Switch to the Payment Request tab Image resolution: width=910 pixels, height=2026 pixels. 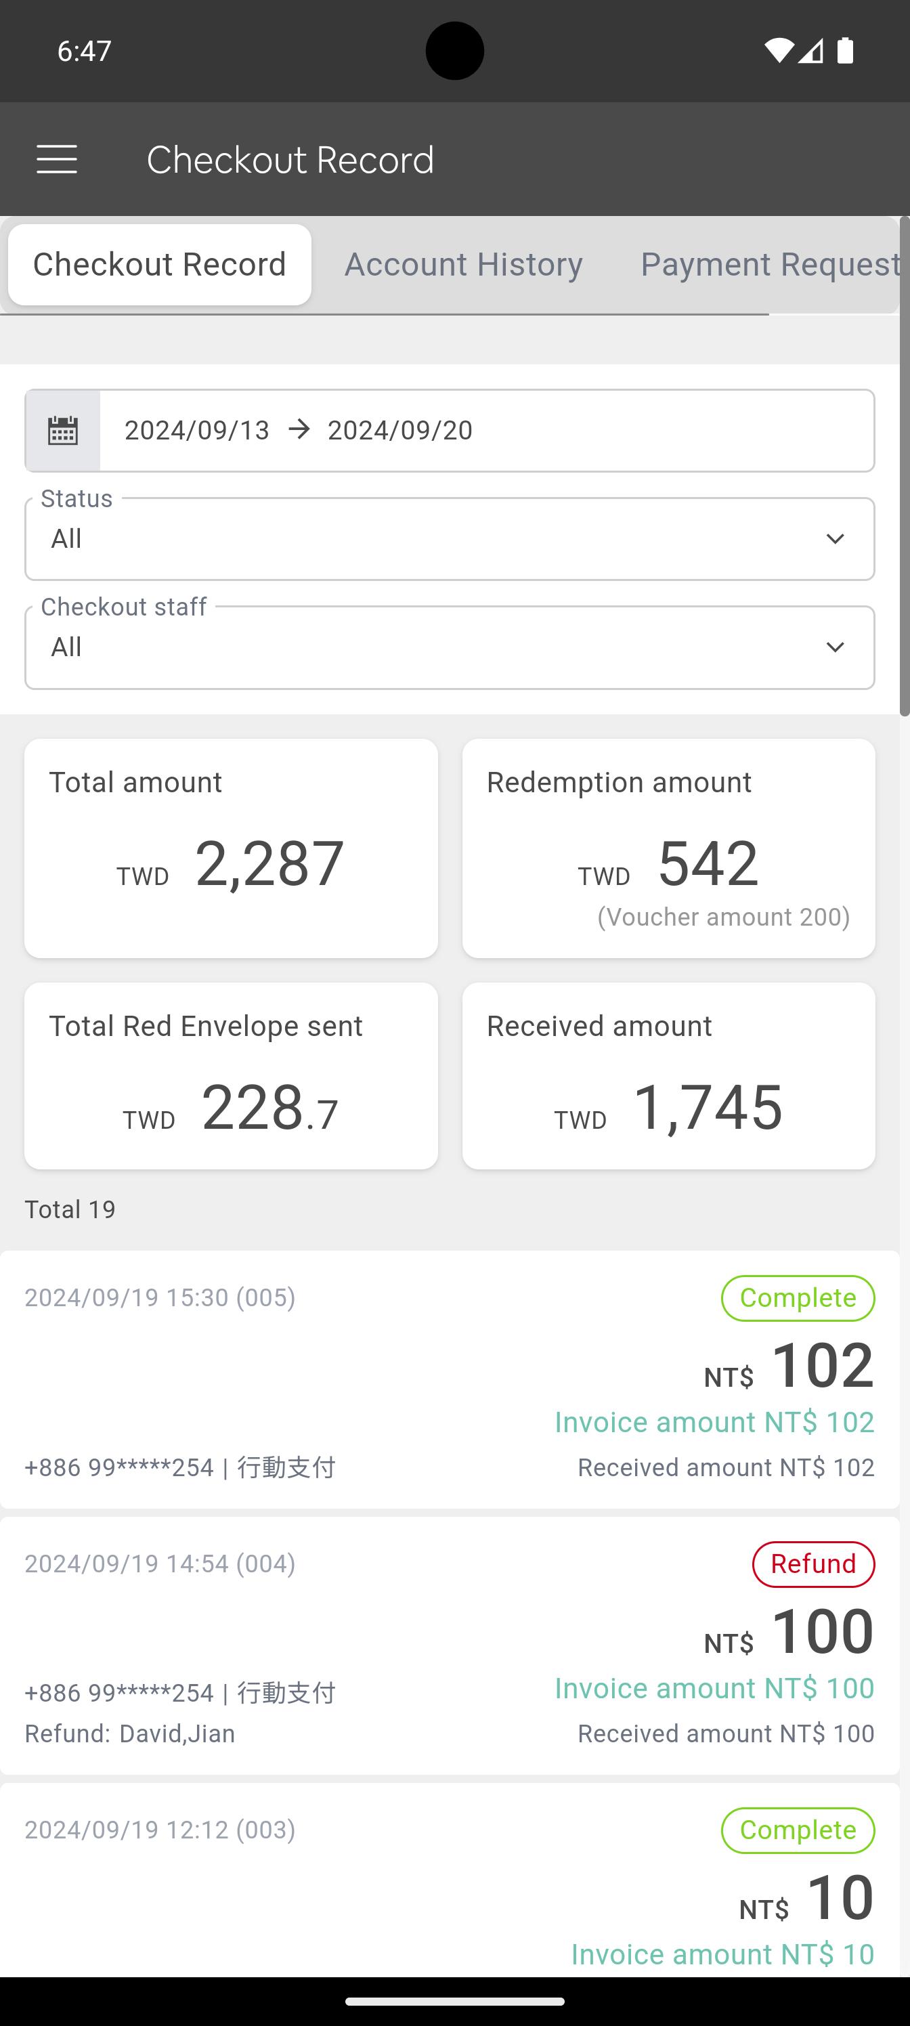pos(770,264)
